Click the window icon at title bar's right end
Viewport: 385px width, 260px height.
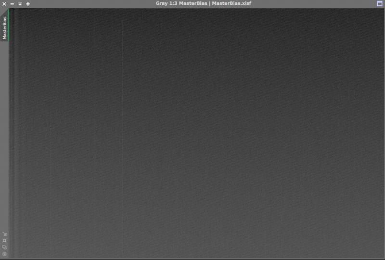point(380,3)
